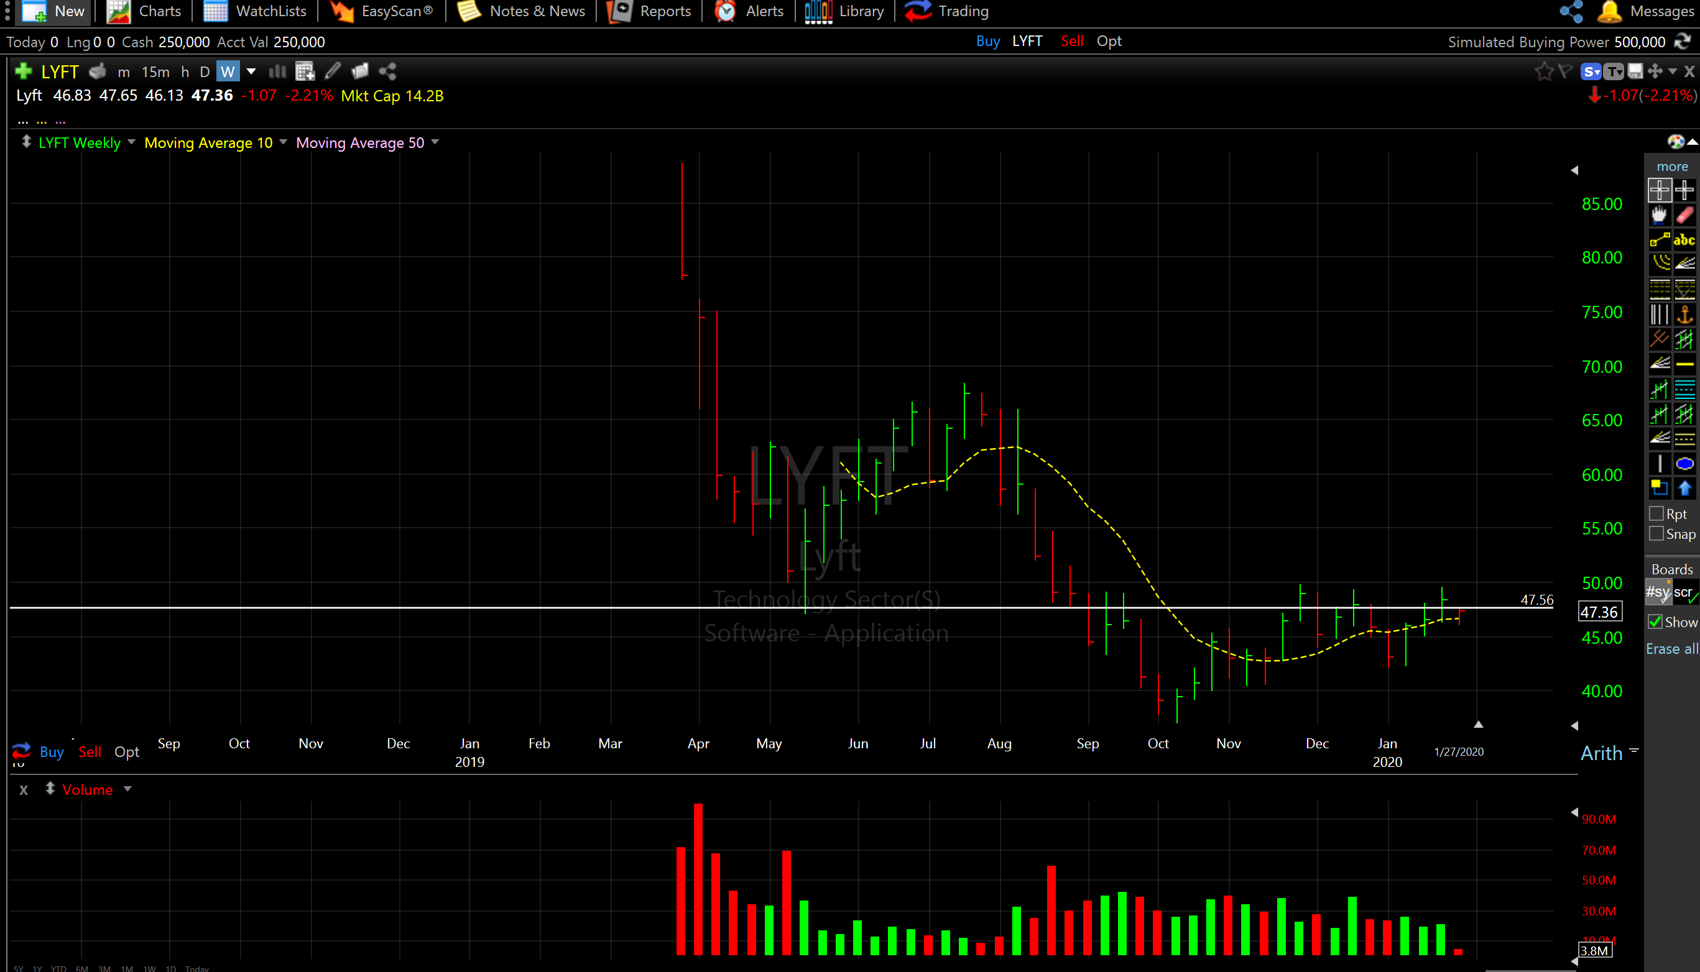This screenshot has width=1700, height=972.
Task: Uncheck the Show checkbox
Action: [x=1656, y=622]
